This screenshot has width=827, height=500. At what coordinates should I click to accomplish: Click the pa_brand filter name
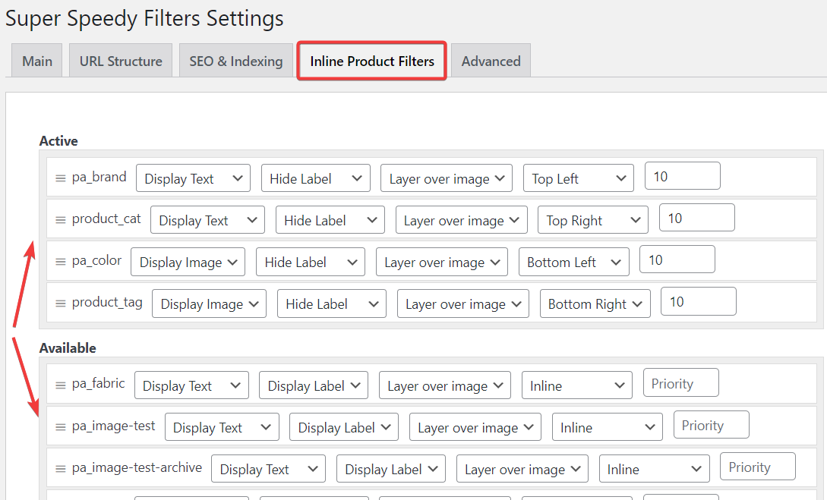[99, 177]
